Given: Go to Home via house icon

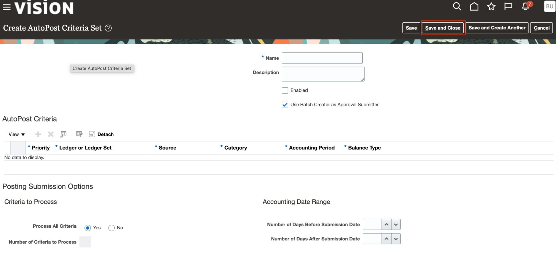Looking at the screenshot, I should [474, 6].
